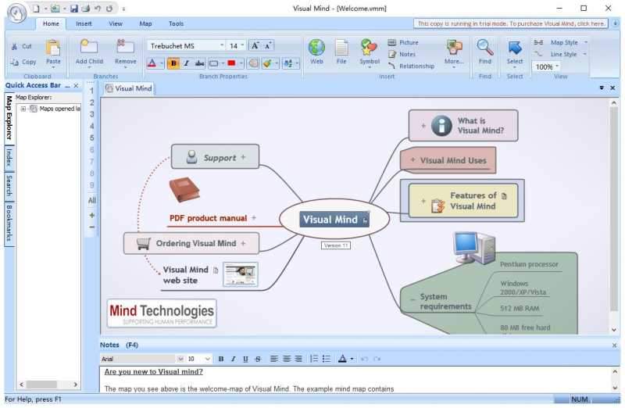Toggle Strikethrough in Notes toolbar

[x=258, y=359]
